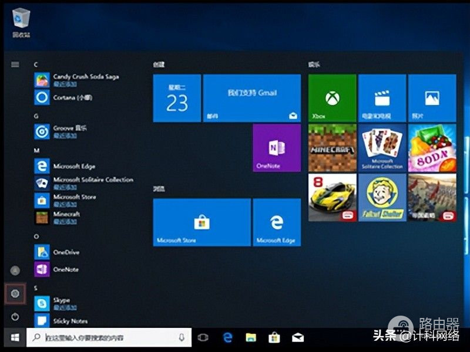This screenshot has width=470, height=352.
Task: Open Sticky Notes from the app list
Action: 61,320
